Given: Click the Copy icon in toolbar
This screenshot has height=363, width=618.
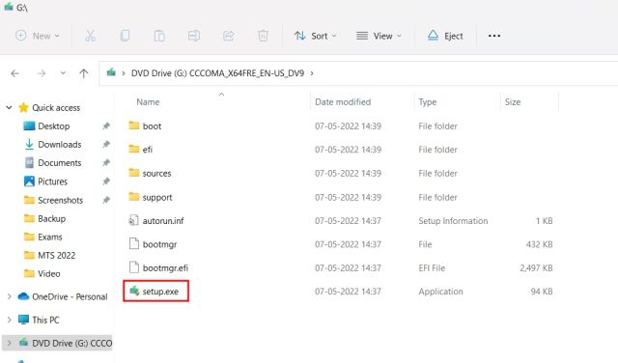Looking at the screenshot, I should (x=125, y=36).
